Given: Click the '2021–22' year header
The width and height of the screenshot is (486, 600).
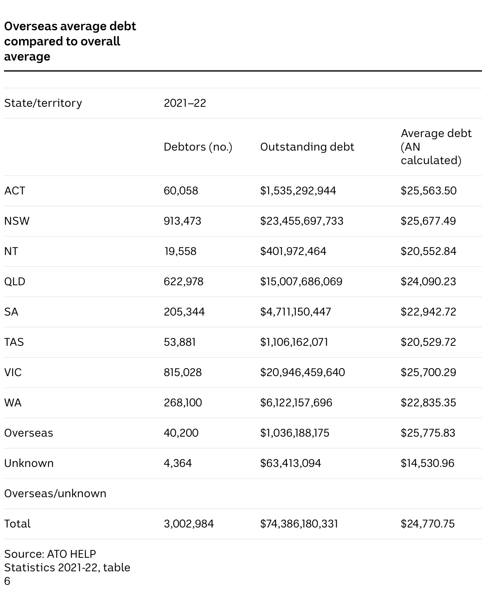Looking at the screenshot, I should [x=185, y=103].
